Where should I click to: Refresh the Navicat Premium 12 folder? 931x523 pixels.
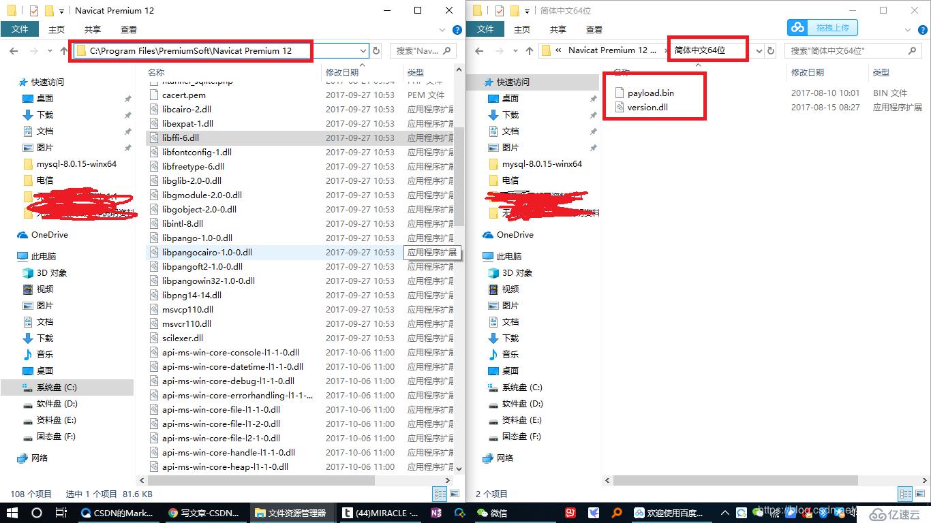coord(376,50)
